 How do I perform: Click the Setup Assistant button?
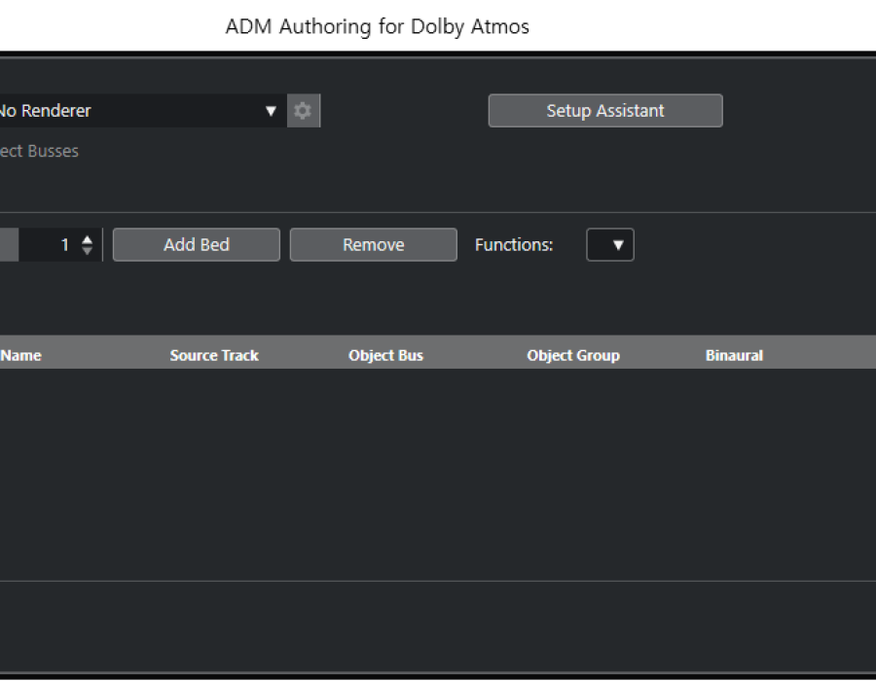point(605,111)
